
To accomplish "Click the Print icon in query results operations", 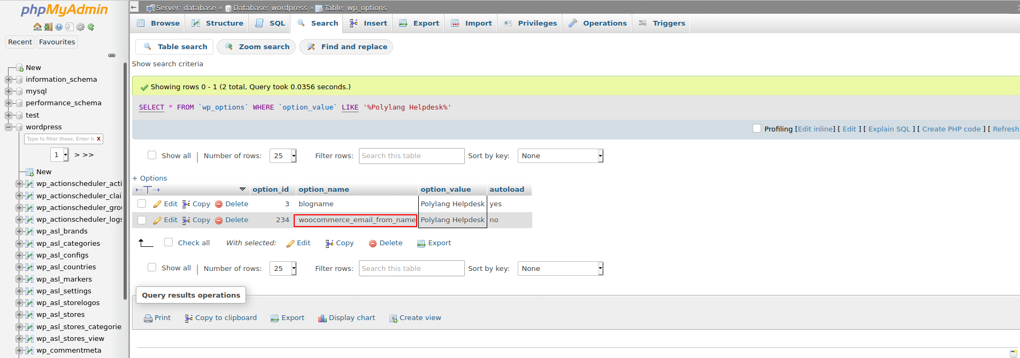I will click(x=148, y=318).
